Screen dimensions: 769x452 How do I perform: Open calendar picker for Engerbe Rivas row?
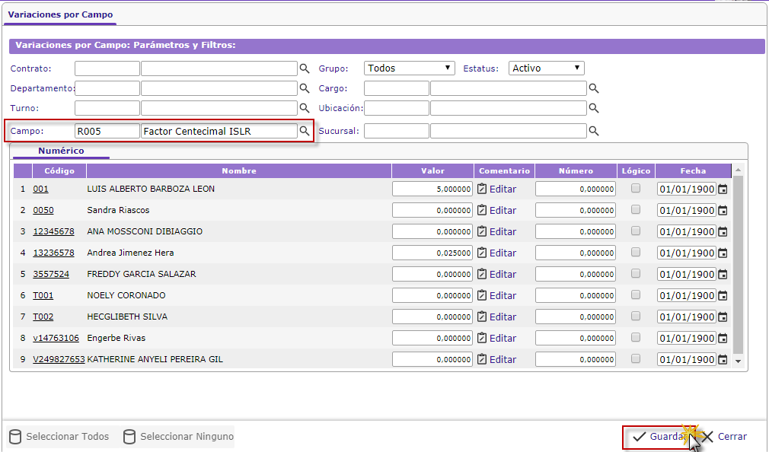click(x=723, y=338)
